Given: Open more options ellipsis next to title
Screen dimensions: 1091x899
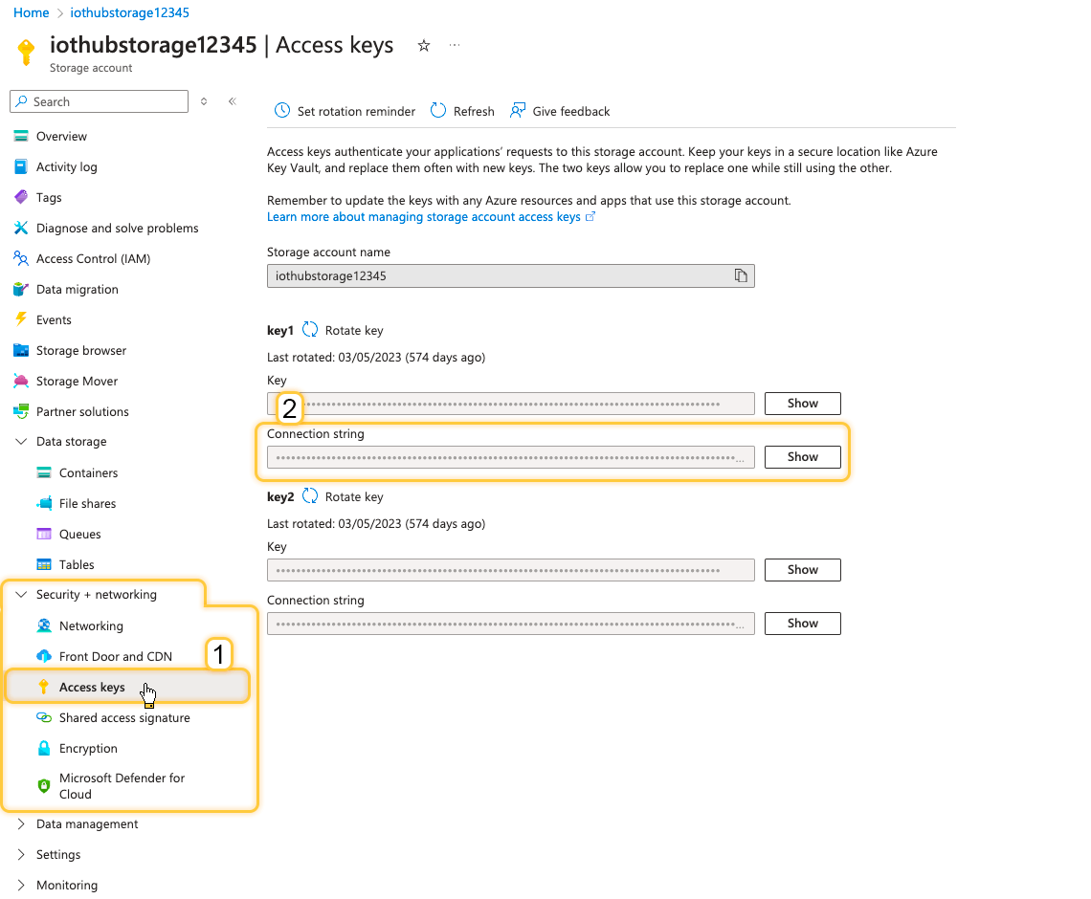Looking at the screenshot, I should (x=455, y=46).
